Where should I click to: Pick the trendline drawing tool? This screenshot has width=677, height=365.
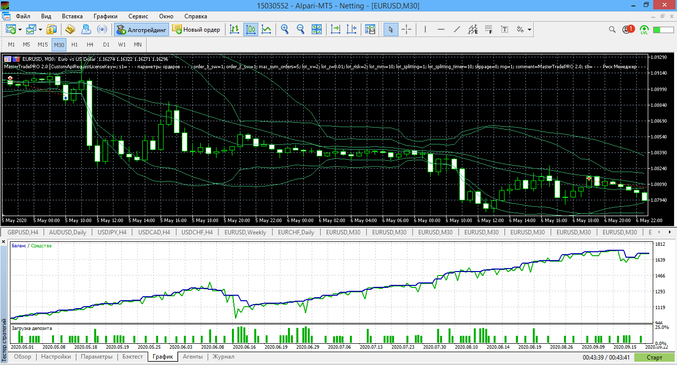click(x=457, y=30)
